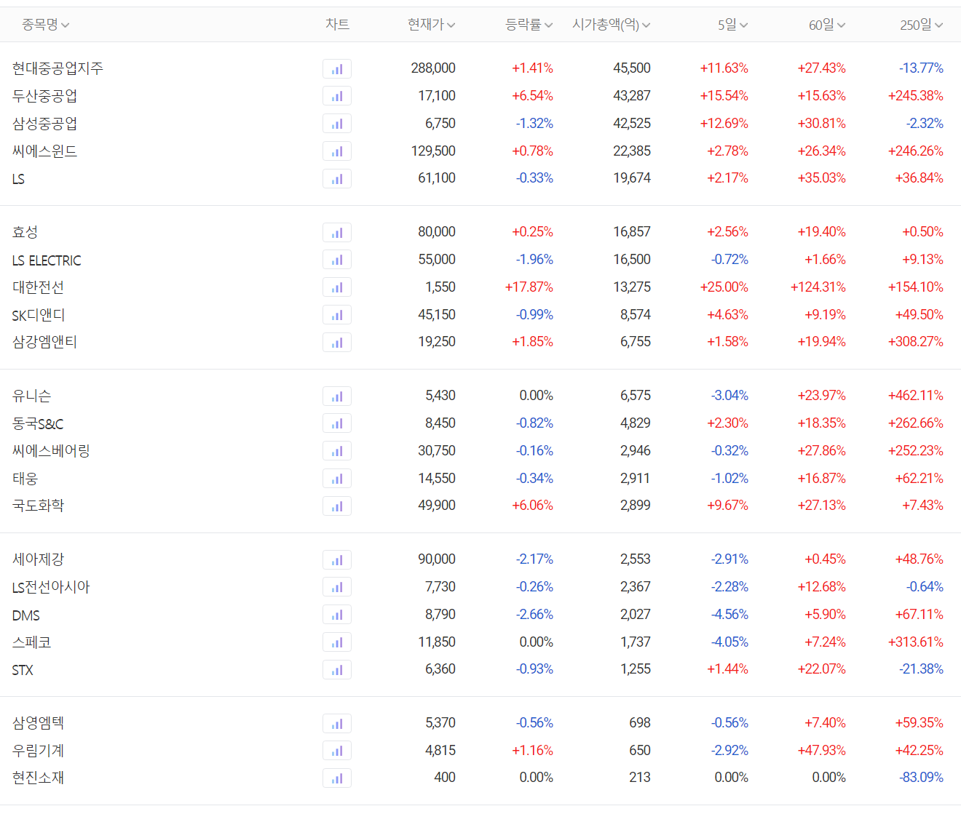961x814 pixels.
Task: Select change rate +17.87%
Action: point(529,287)
